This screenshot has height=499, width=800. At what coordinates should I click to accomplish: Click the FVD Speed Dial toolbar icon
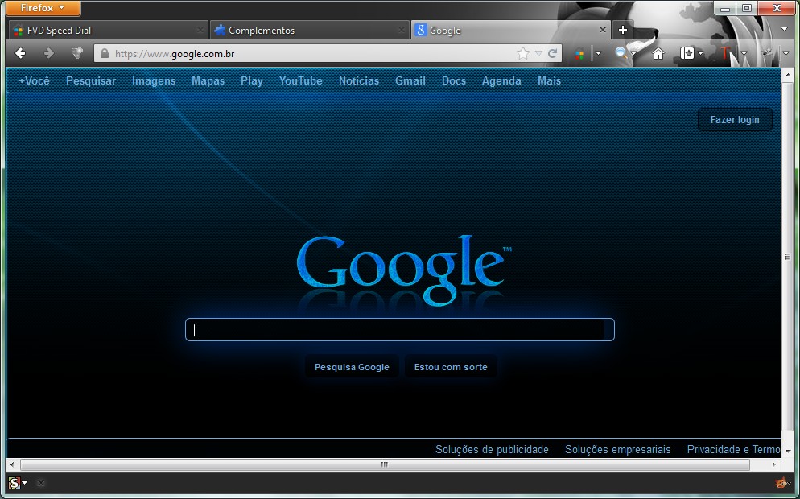click(x=579, y=54)
